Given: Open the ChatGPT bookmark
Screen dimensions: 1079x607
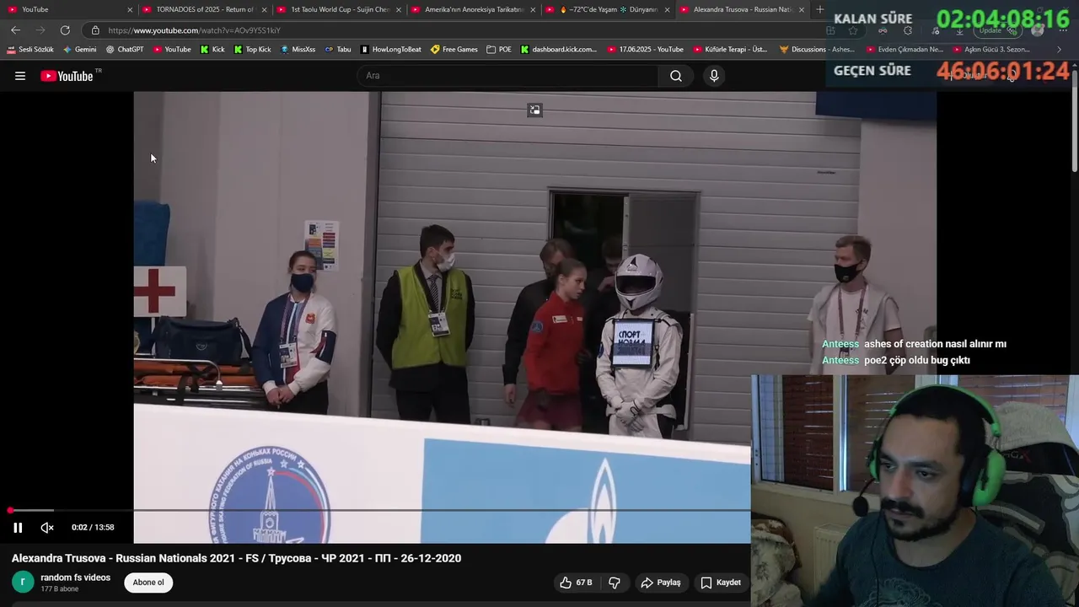Looking at the screenshot, I should (125, 50).
